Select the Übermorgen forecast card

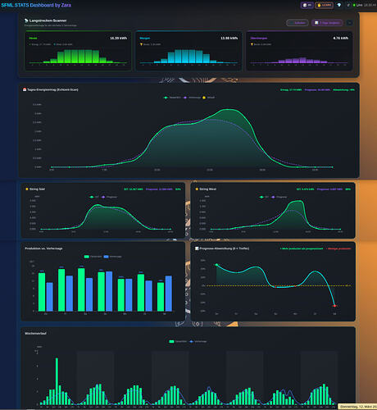299,51
